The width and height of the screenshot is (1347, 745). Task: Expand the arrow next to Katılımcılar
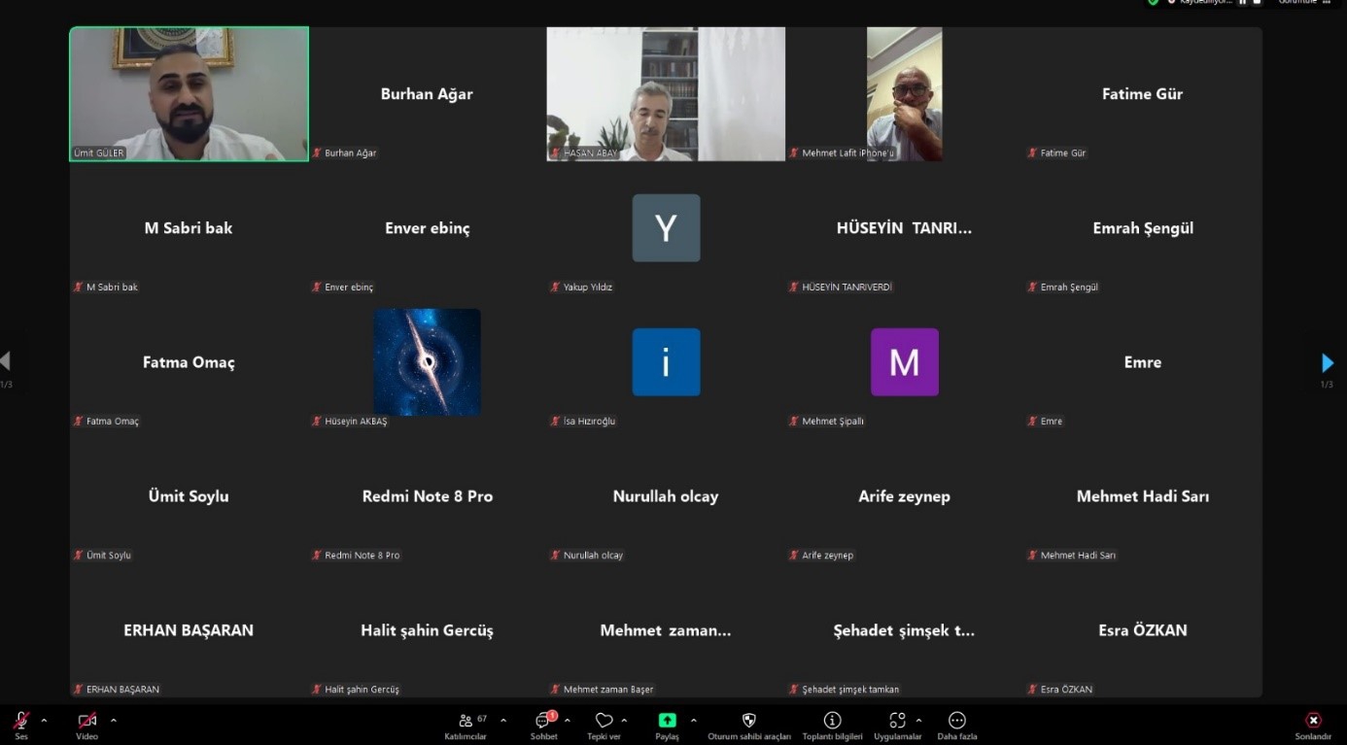503,721
